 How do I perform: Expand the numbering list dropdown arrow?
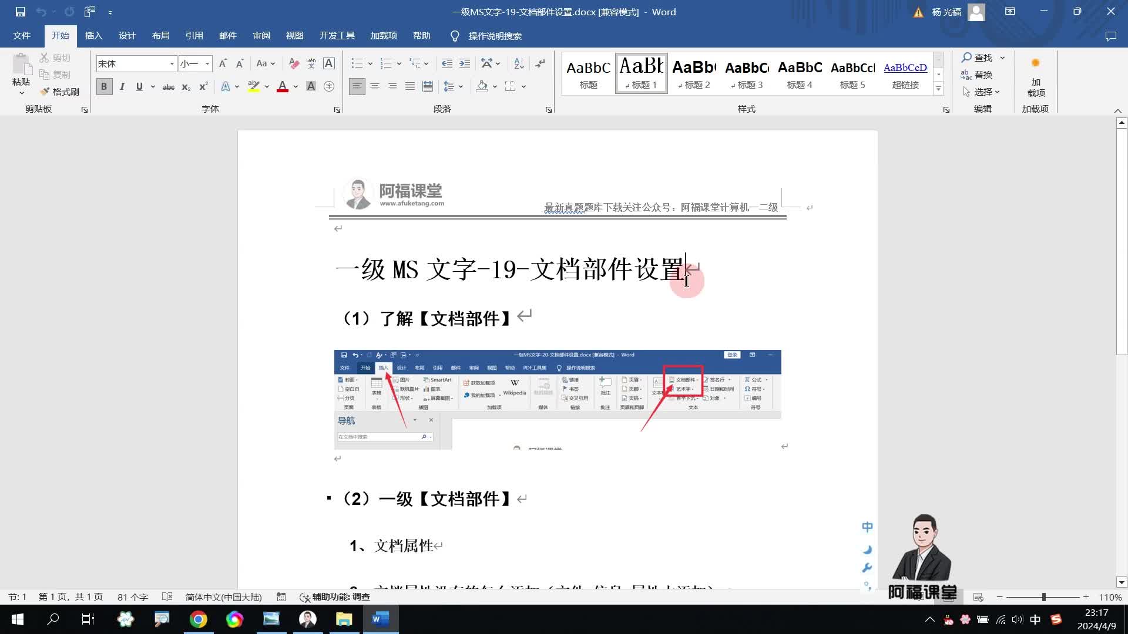399,63
